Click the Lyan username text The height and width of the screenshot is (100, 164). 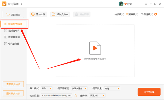click(x=130, y=4)
